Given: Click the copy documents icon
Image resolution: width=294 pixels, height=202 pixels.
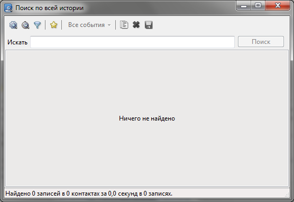Looking at the screenshot, I should [124, 25].
